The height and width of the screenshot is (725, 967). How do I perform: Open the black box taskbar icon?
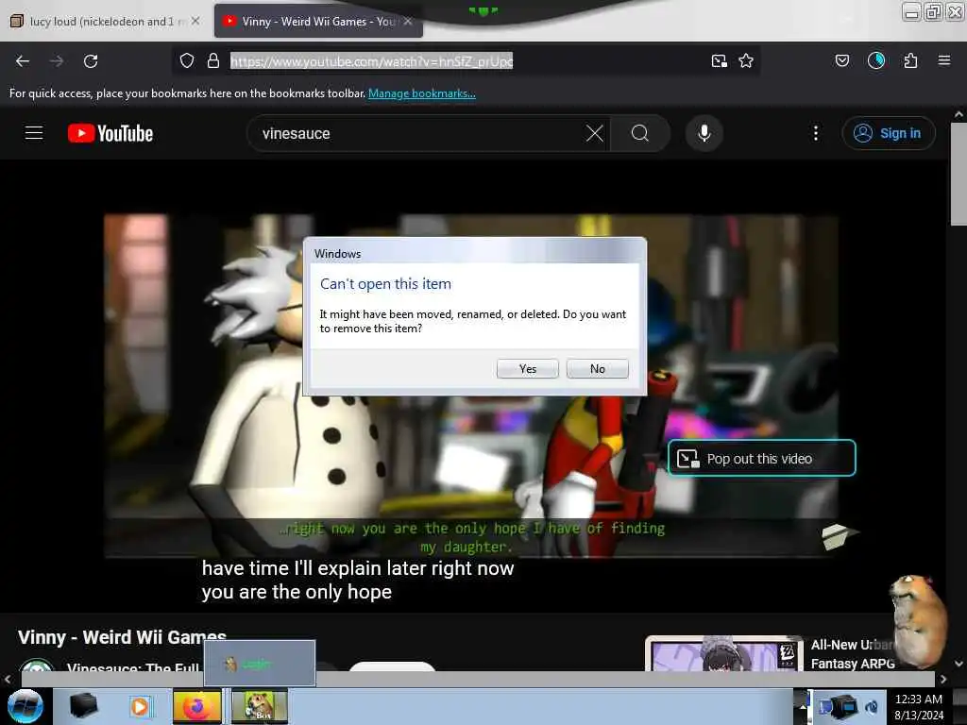(83, 706)
